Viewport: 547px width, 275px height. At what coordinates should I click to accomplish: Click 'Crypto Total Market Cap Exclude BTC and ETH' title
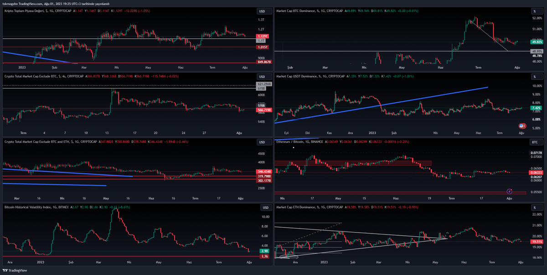[37, 142]
